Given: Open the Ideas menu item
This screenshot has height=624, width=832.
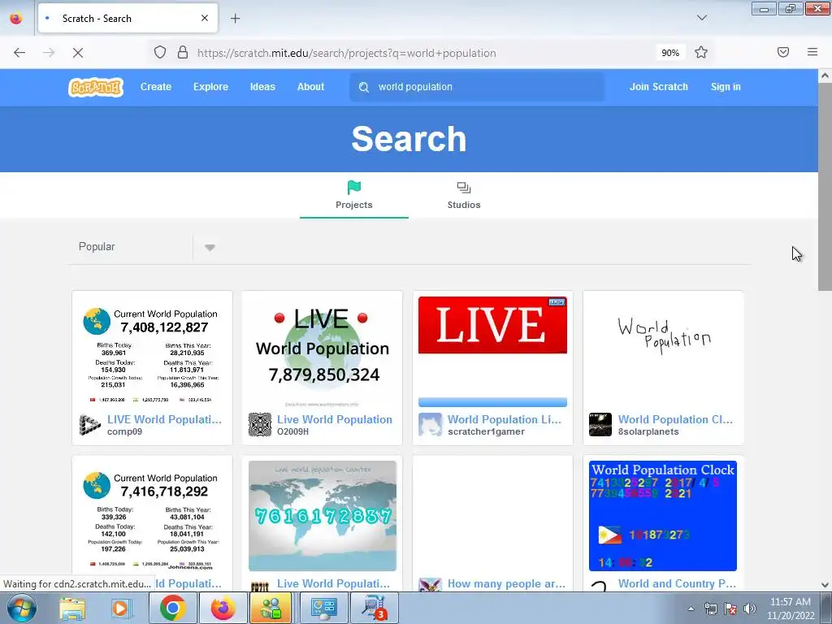Looking at the screenshot, I should (262, 87).
